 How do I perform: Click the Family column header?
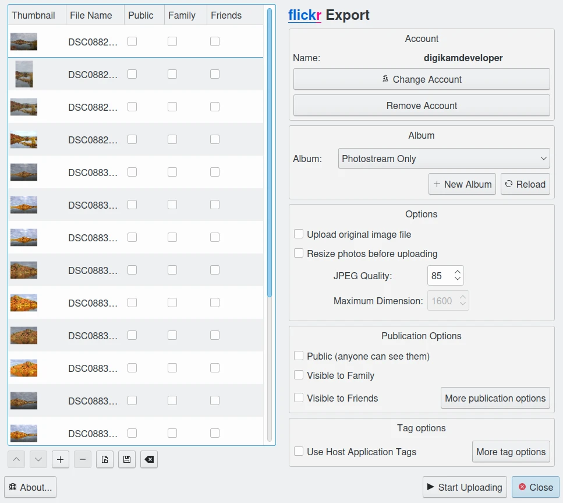[182, 16]
